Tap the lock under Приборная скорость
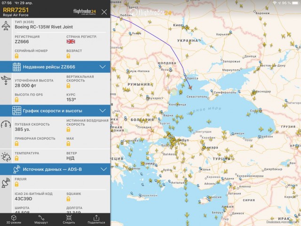The height and width of the screenshot is (226, 301). click(x=17, y=144)
